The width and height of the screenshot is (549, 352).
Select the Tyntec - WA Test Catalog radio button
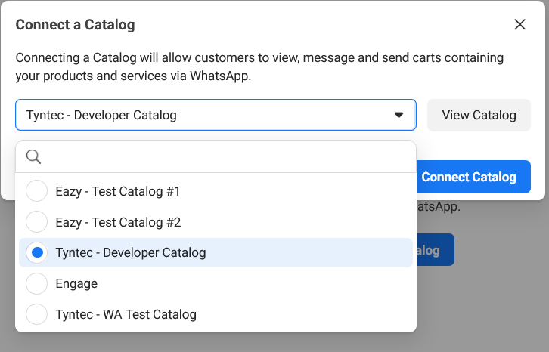coord(37,314)
